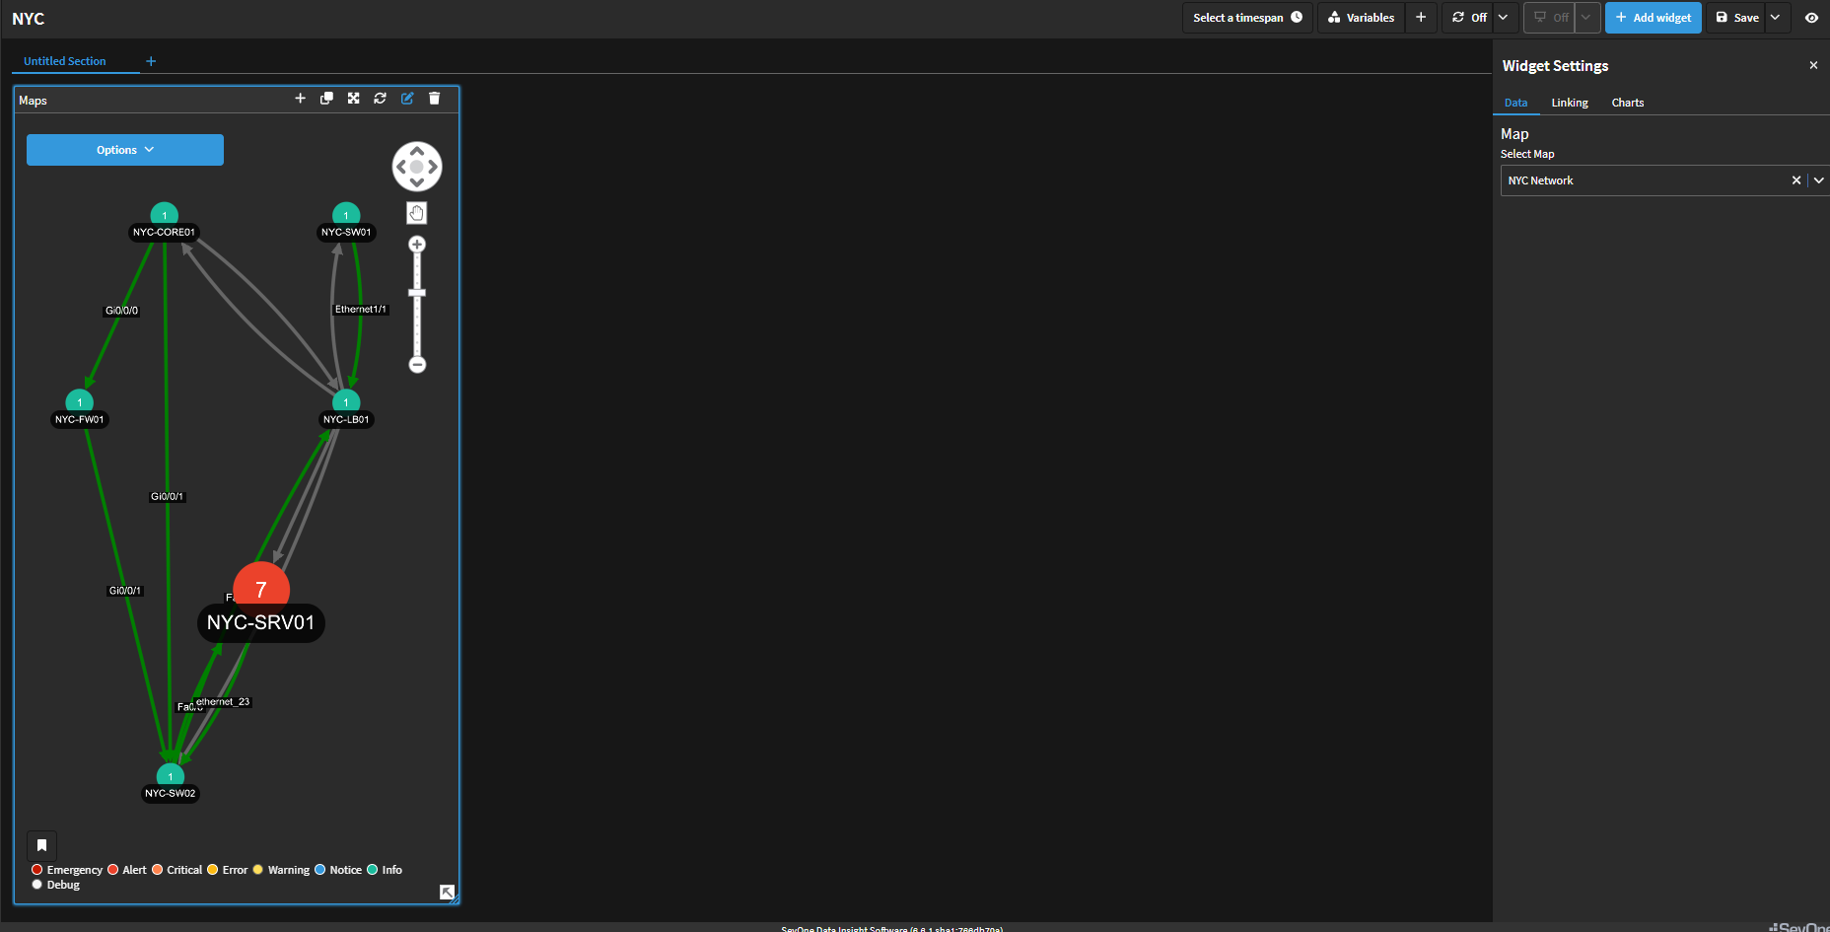Click the Maps widget edit pencil icon

click(407, 99)
